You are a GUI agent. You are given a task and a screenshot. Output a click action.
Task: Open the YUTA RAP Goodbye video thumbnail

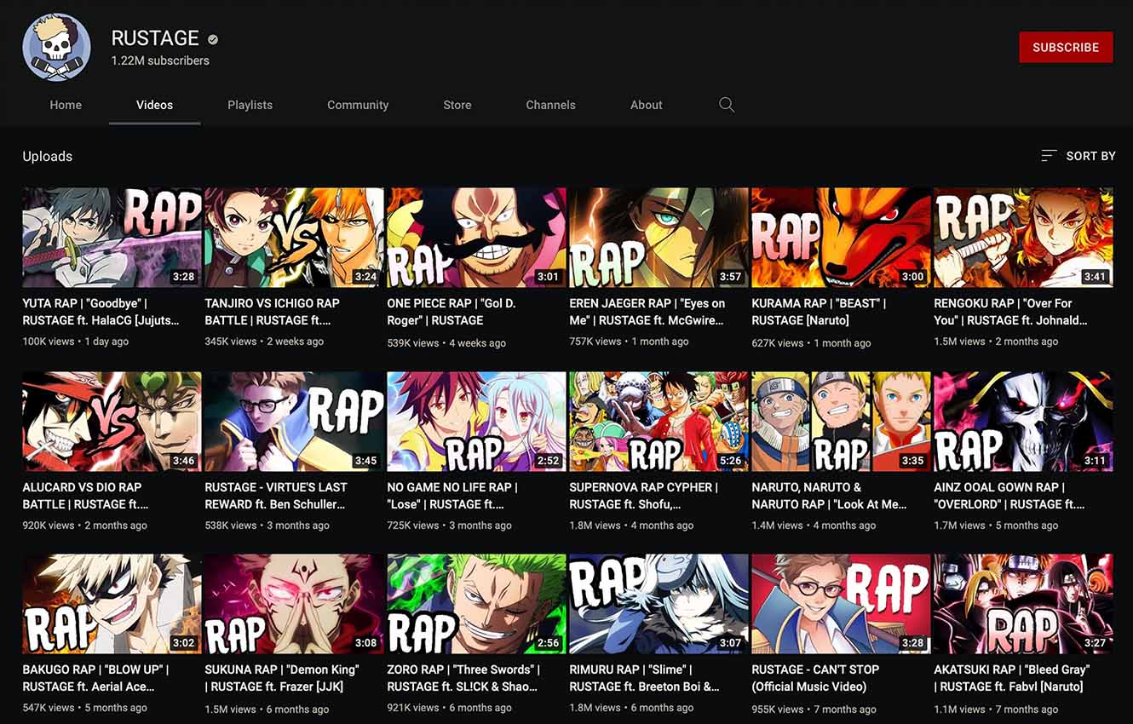point(112,238)
